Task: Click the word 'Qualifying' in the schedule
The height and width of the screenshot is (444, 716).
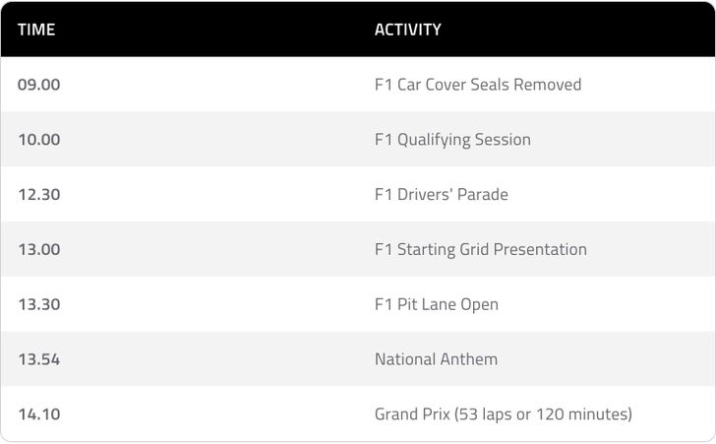Action: [x=434, y=140]
